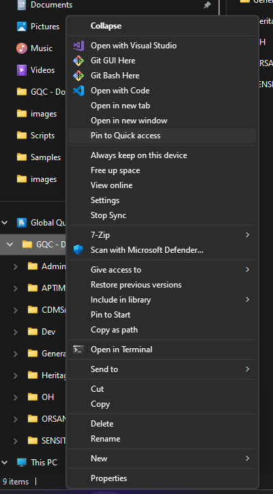Select the Genera folder tree row
273x494 pixels.
[33, 354]
